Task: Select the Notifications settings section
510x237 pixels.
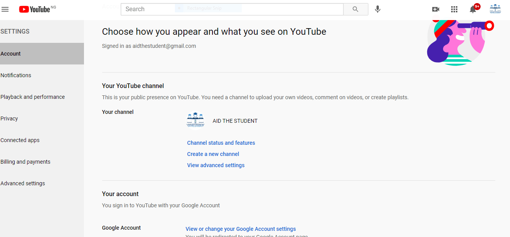Action: click(16, 75)
